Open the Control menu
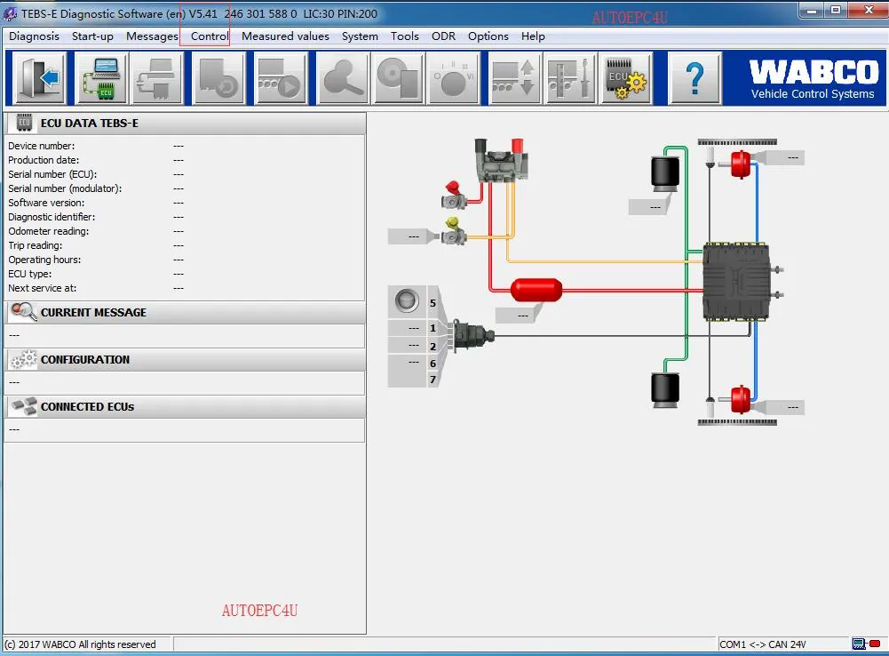 [210, 36]
